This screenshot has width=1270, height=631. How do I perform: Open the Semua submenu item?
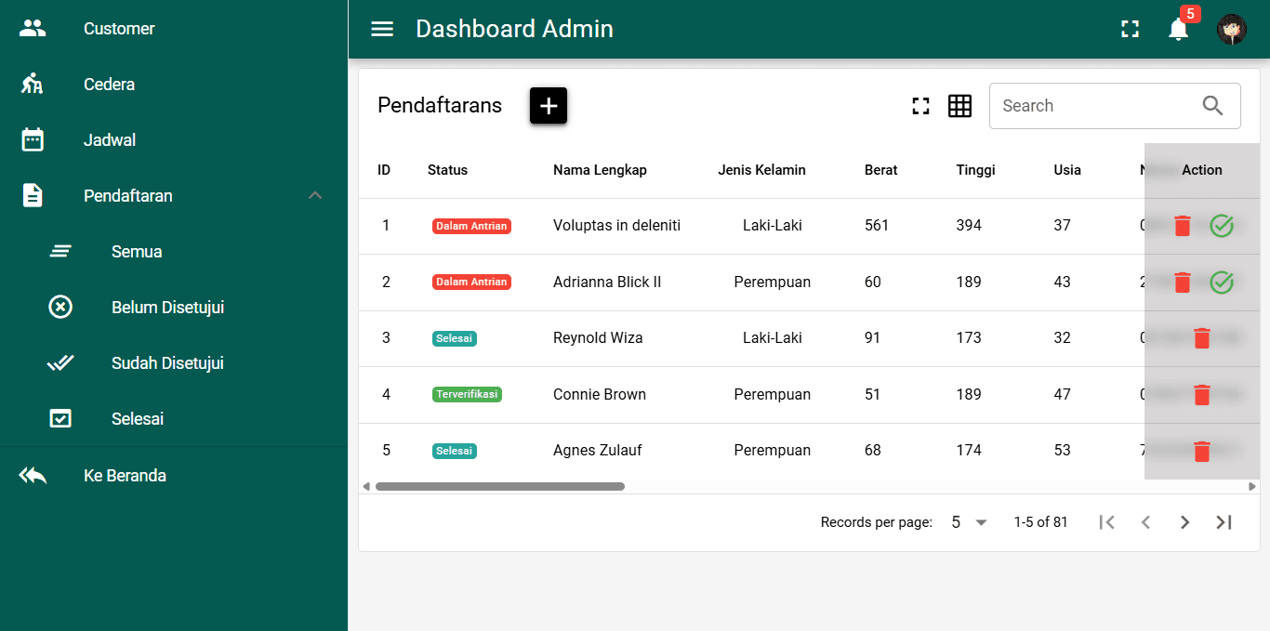[x=174, y=252]
